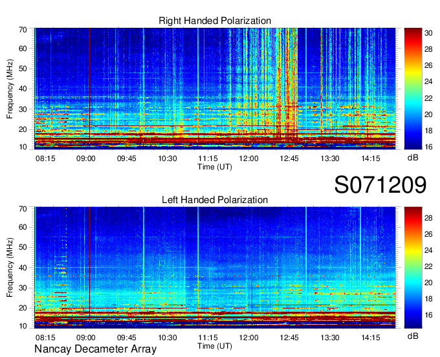
Task: Click the Left Handed plot's dB color scale bar
Action: pyautogui.click(x=413, y=268)
